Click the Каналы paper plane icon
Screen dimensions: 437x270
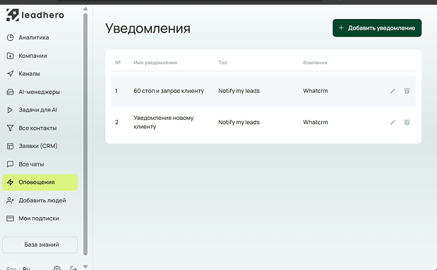(x=10, y=74)
